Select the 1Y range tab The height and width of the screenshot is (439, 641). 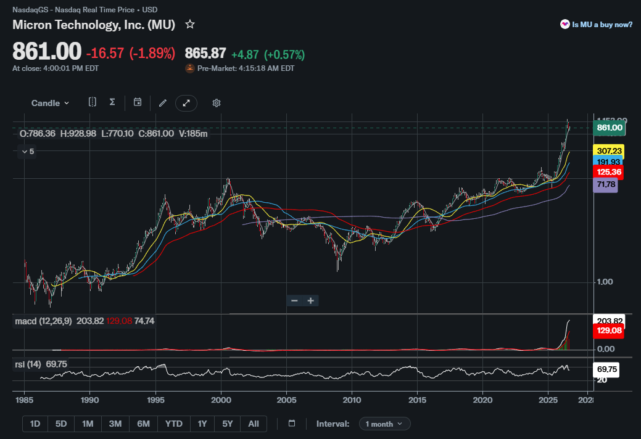pyautogui.click(x=202, y=424)
